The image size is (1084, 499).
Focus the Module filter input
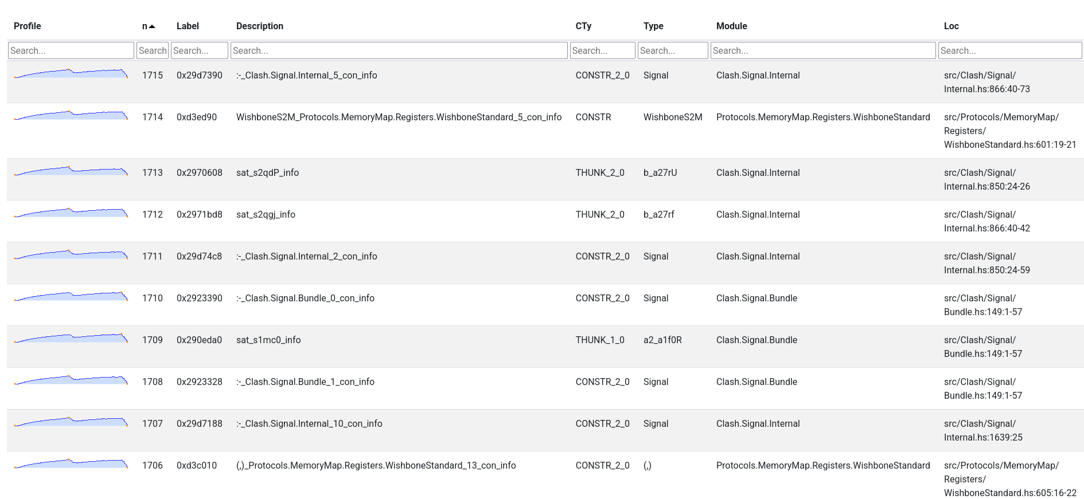[823, 50]
